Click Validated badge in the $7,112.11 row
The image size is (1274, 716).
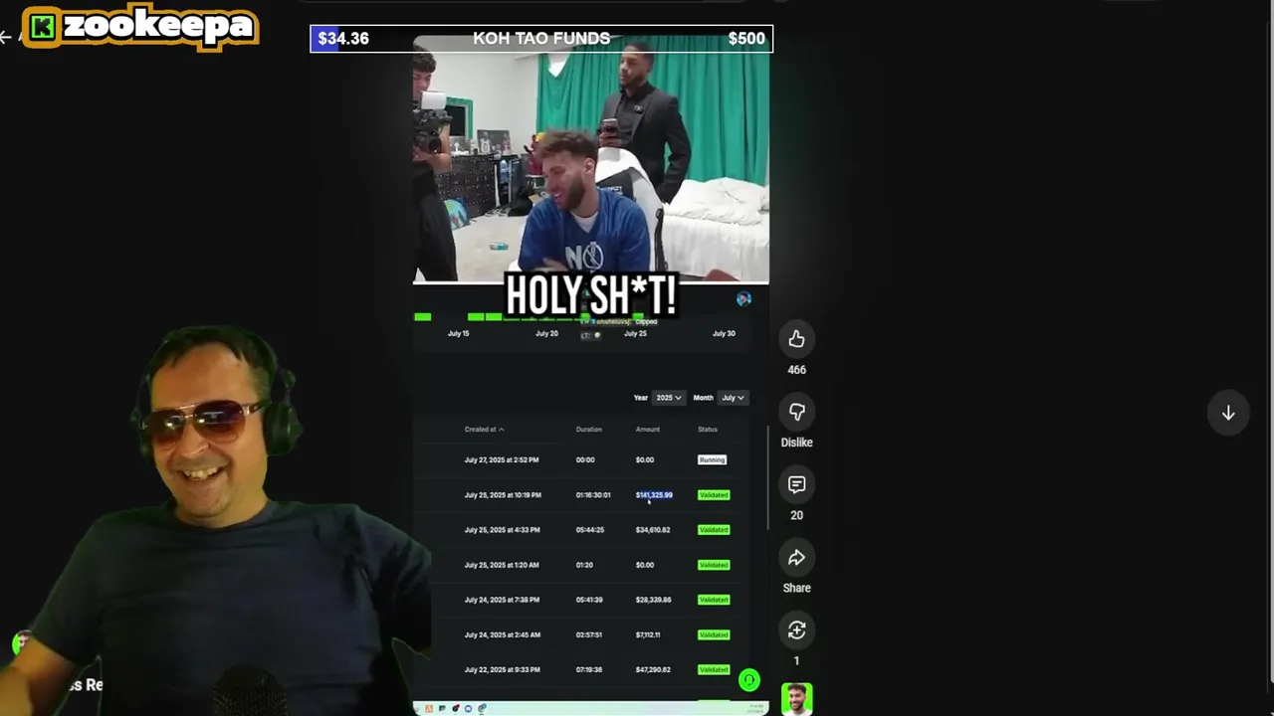(714, 634)
